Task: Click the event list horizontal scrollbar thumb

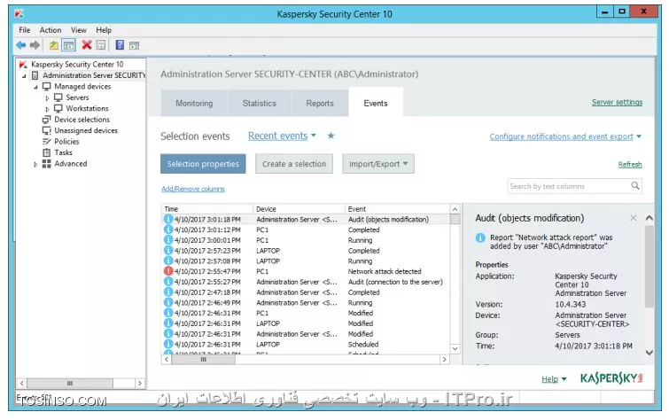Action: pyautogui.click(x=203, y=360)
